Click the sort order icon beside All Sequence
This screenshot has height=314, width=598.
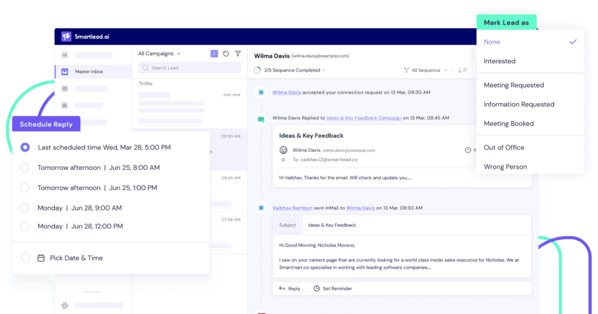tap(462, 70)
